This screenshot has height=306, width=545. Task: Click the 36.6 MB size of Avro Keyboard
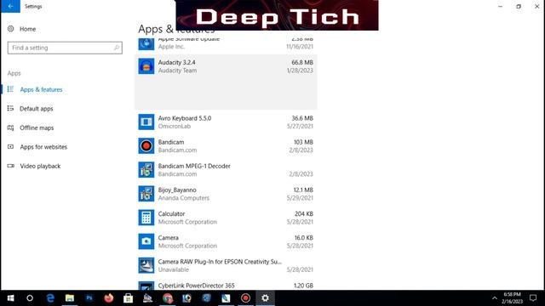(302, 118)
